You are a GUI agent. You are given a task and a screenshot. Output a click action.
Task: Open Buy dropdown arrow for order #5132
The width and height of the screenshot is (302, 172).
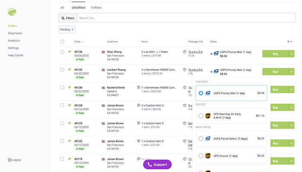click(291, 72)
